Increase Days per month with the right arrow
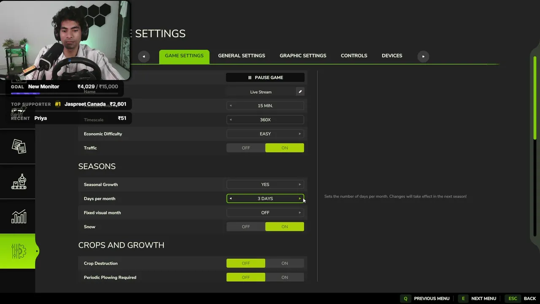This screenshot has height=304, width=540. (x=300, y=198)
